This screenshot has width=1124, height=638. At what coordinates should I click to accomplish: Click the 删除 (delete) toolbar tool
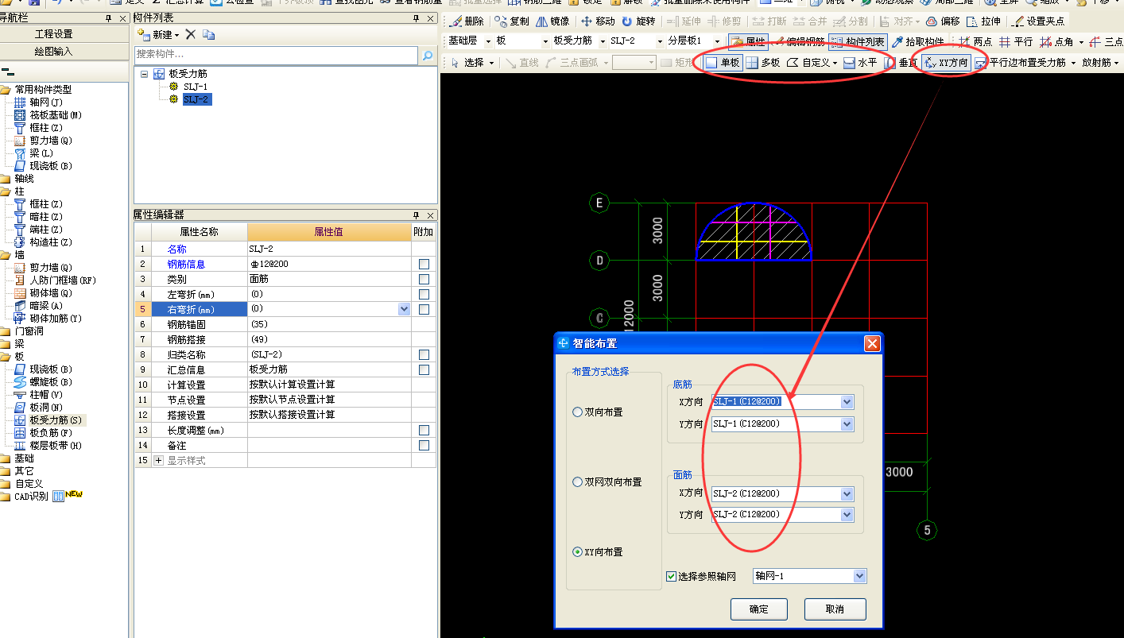pos(466,21)
